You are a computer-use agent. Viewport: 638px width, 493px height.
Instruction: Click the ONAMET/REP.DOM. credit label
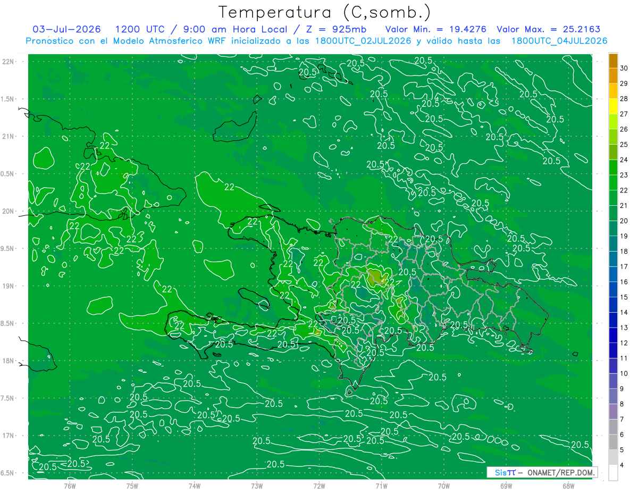click(x=560, y=472)
